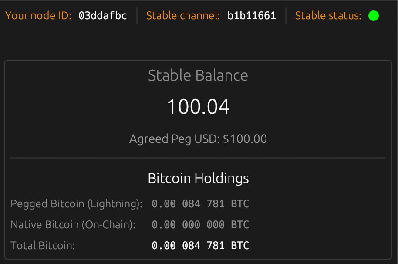
Task: Click the Agreed Peg USD $100.00 text
Action: (x=198, y=139)
